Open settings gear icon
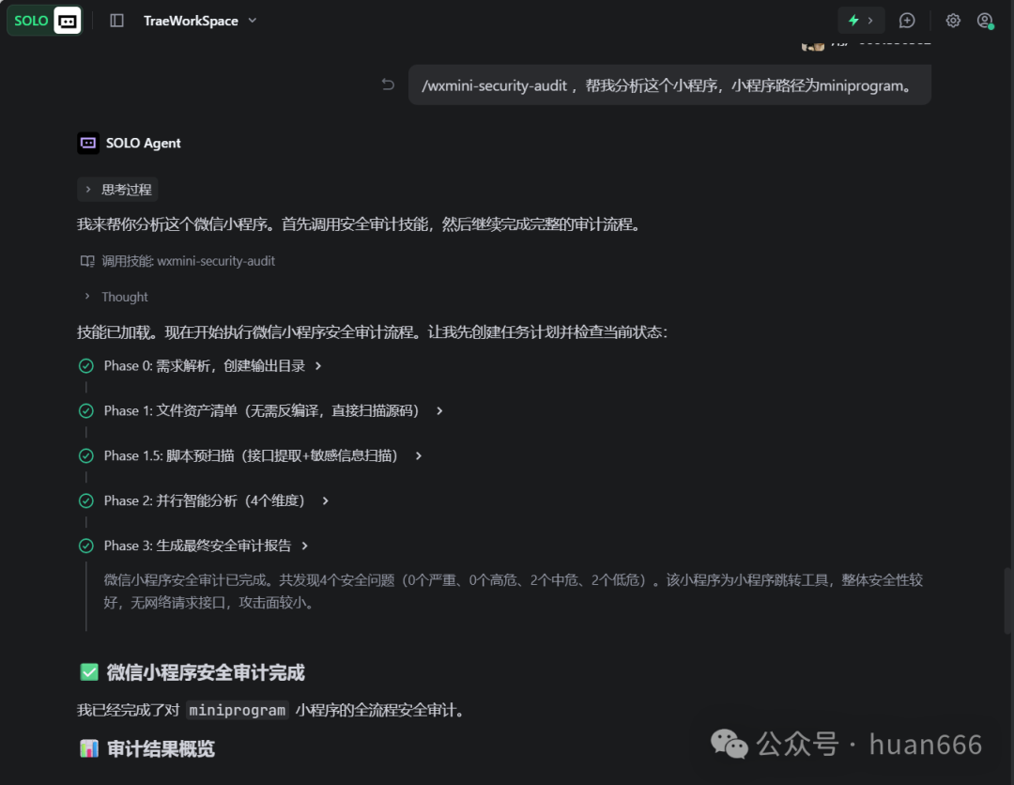This screenshot has width=1014, height=785. 953,21
